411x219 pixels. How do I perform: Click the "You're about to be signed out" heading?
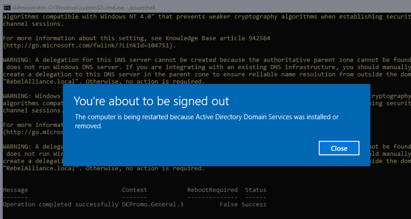[152, 101]
